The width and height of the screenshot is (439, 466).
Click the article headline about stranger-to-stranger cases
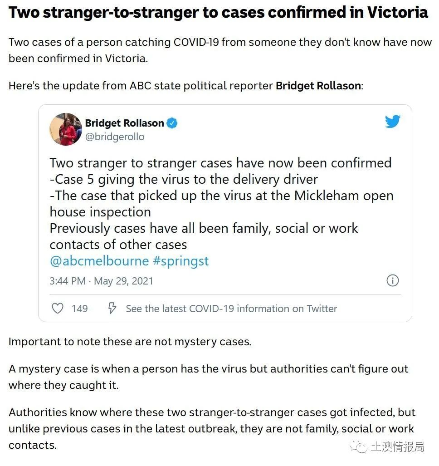tap(218, 13)
